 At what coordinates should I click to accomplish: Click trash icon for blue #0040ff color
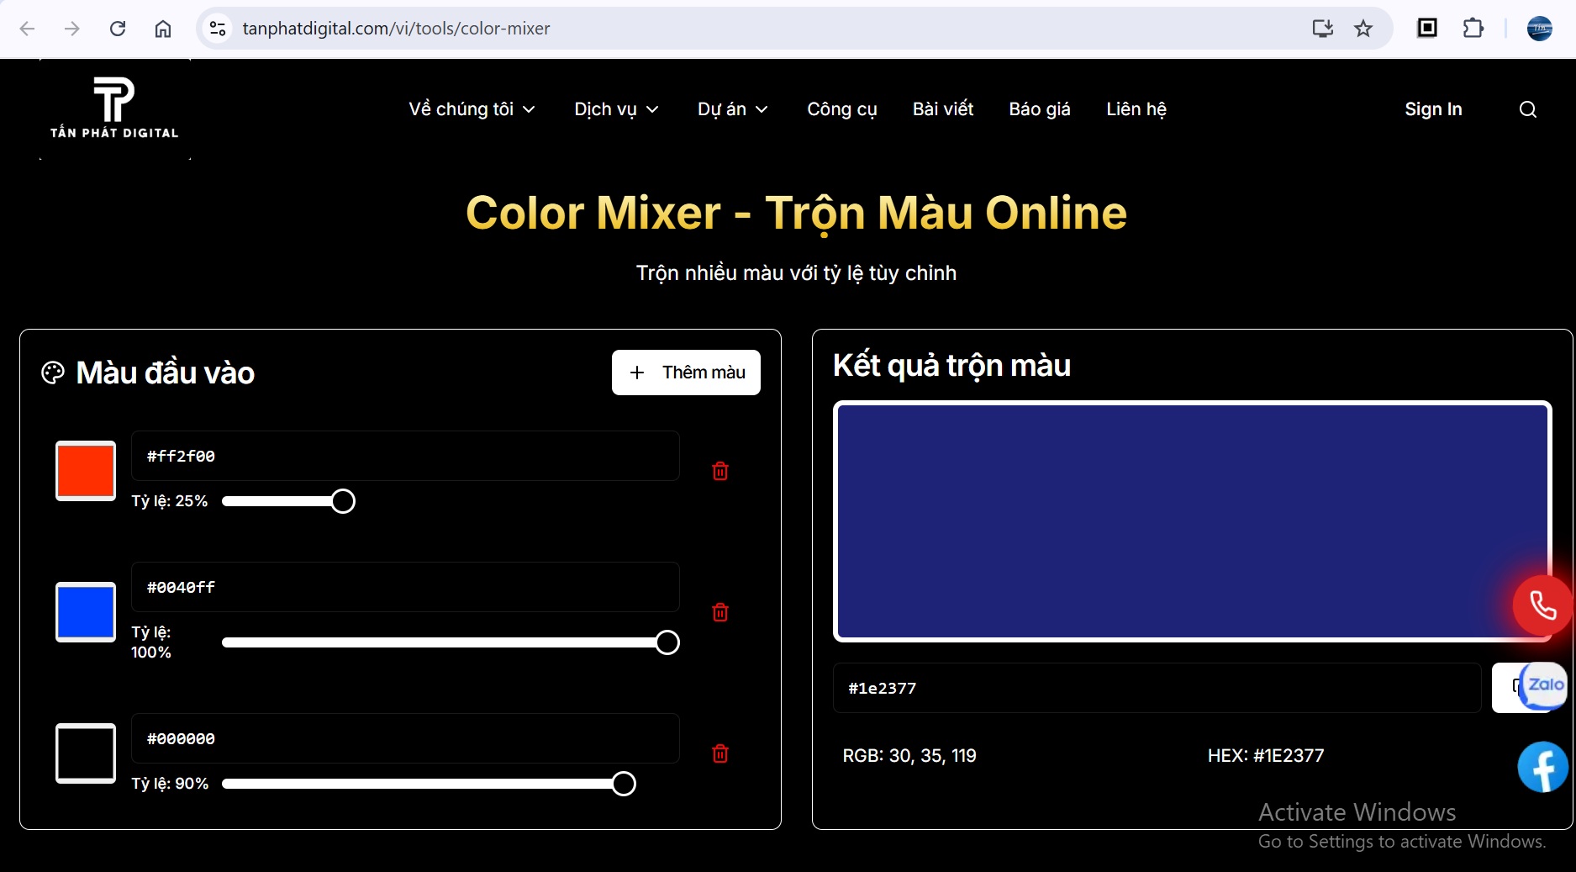point(720,612)
